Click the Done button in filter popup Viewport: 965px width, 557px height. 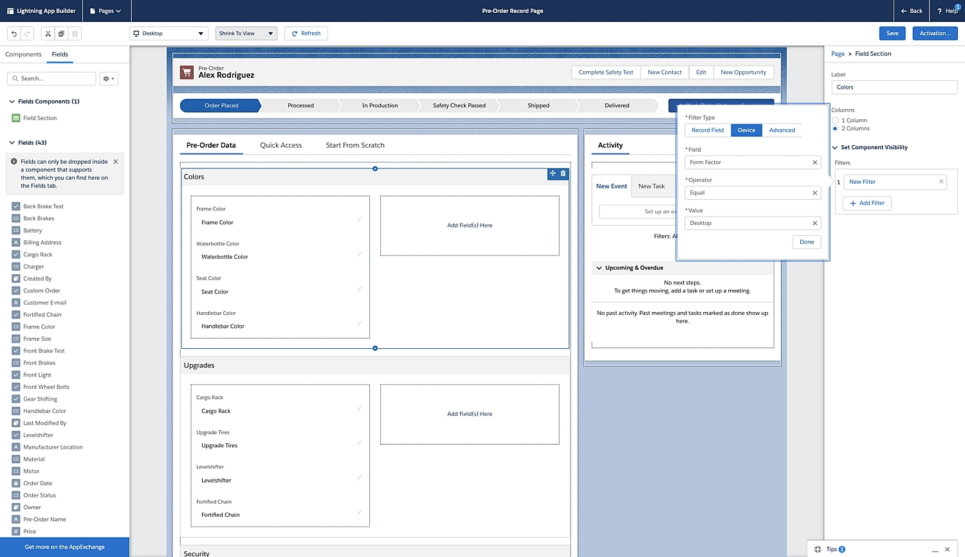pyautogui.click(x=807, y=242)
